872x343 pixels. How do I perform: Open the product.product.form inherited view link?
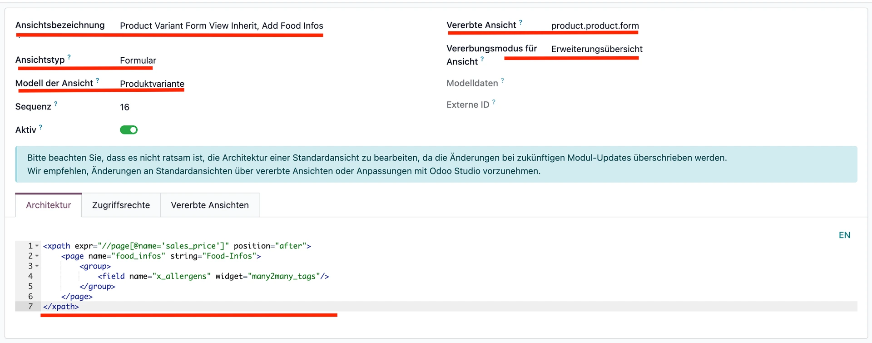coord(595,25)
